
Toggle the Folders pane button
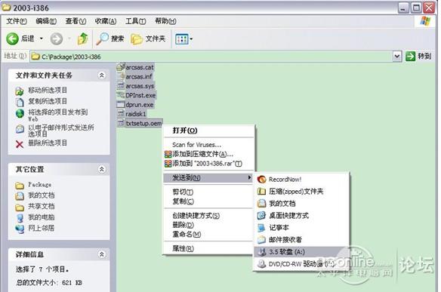pyautogui.click(x=148, y=38)
